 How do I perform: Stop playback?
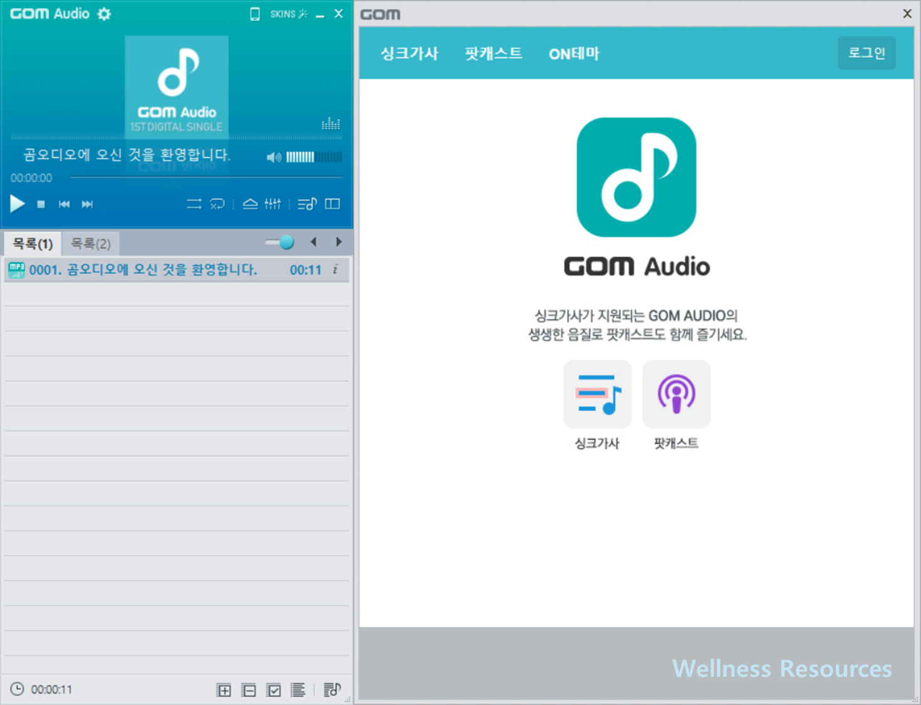coord(41,204)
